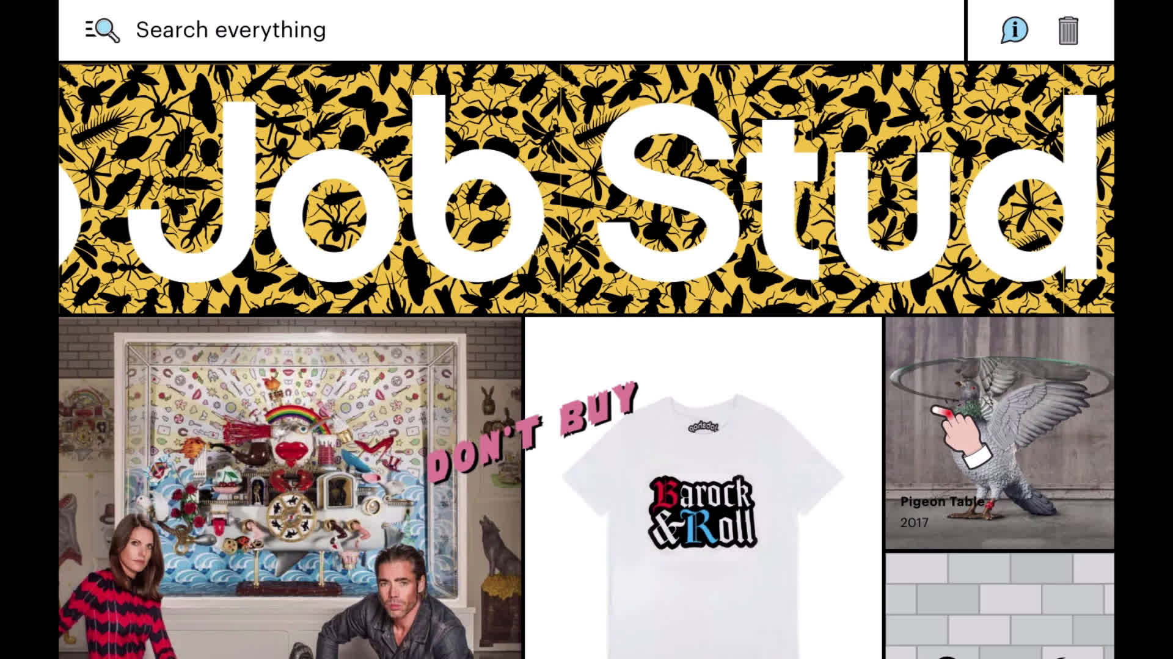Click the Pigeon Table title link
Viewport: 1173px width, 659px height.
(x=941, y=502)
